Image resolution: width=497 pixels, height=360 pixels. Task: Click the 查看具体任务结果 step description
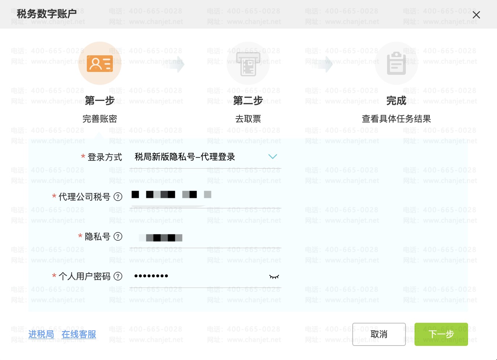(396, 119)
